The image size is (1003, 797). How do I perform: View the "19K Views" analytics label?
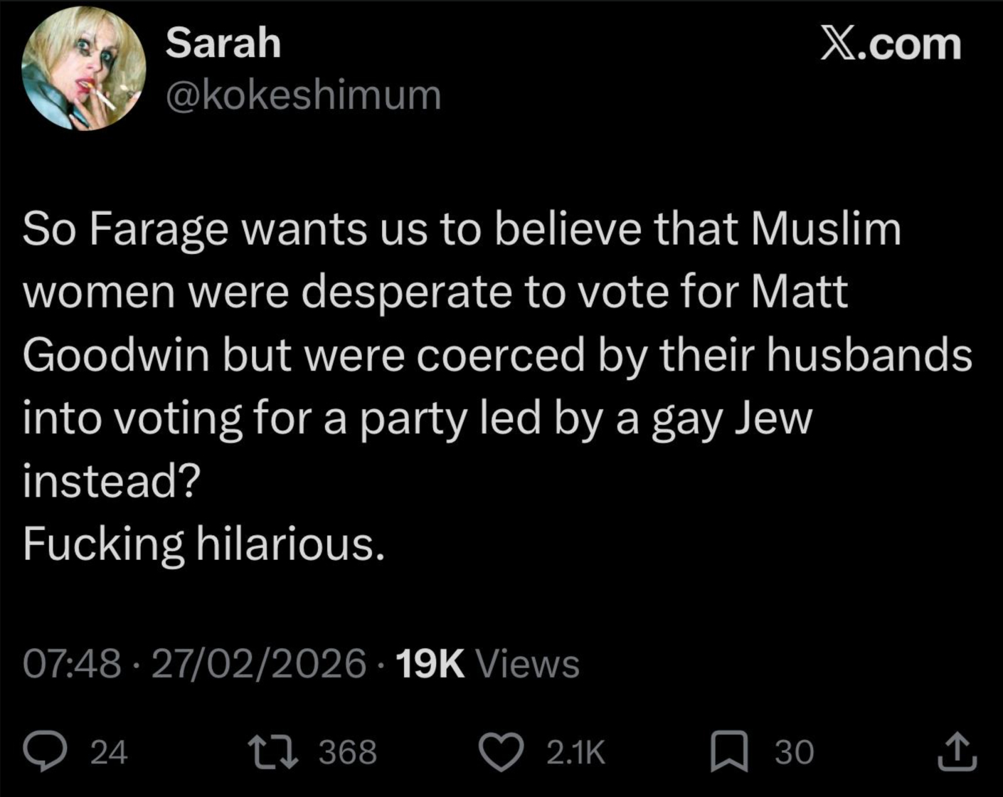click(487, 664)
